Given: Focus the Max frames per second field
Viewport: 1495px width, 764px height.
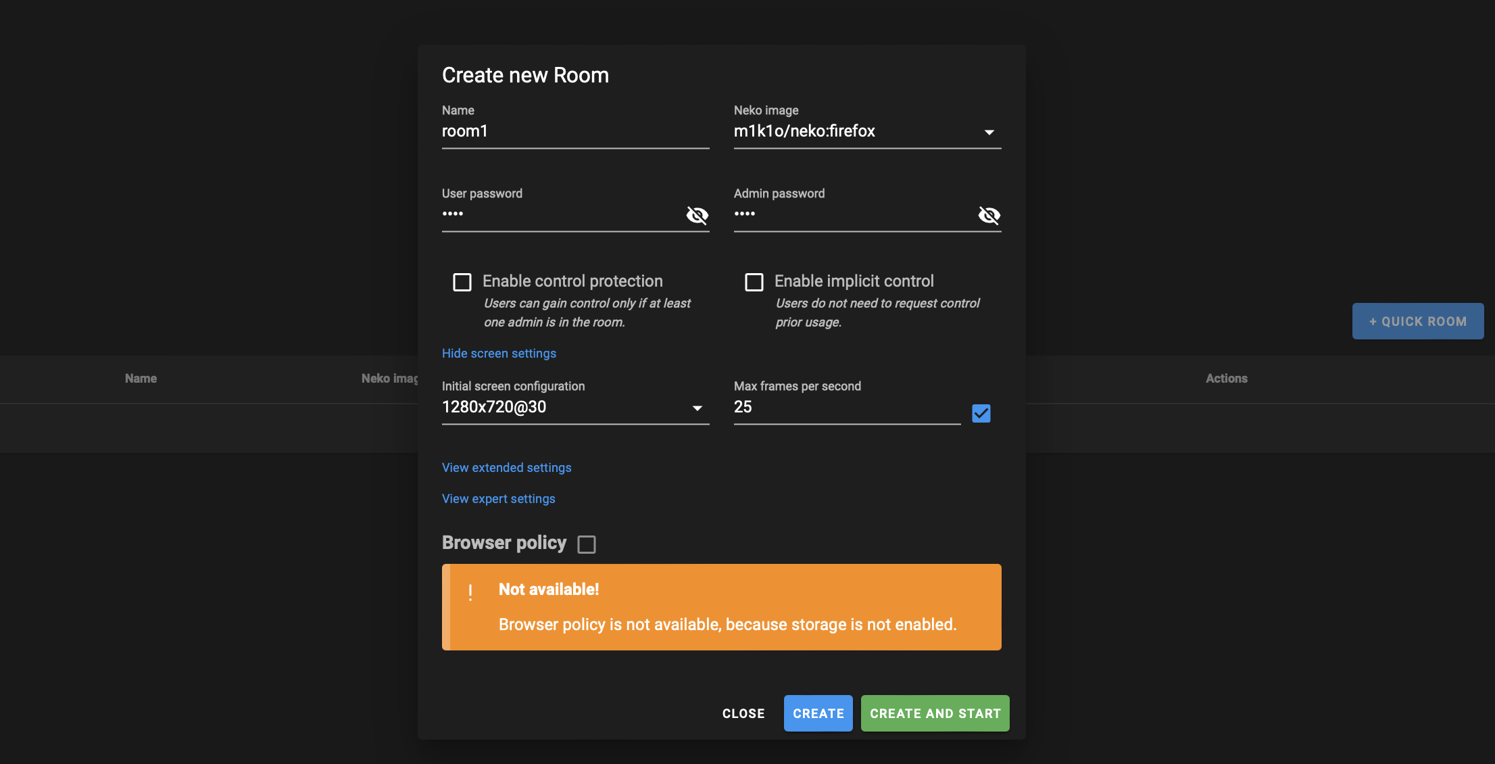Looking at the screenshot, I should pos(847,407).
